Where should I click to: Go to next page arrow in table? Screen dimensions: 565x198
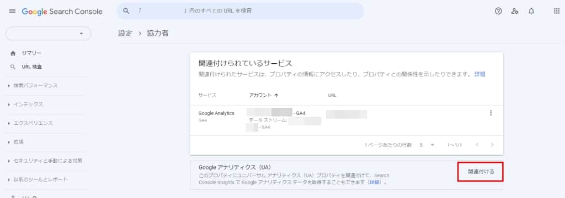tap(492, 145)
